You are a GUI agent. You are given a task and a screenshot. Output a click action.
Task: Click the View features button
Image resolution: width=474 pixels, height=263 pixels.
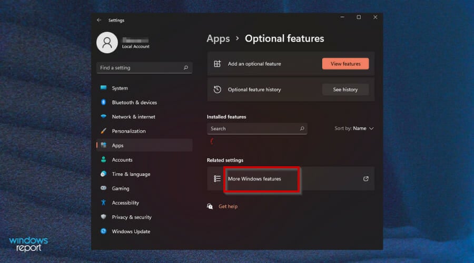click(345, 64)
